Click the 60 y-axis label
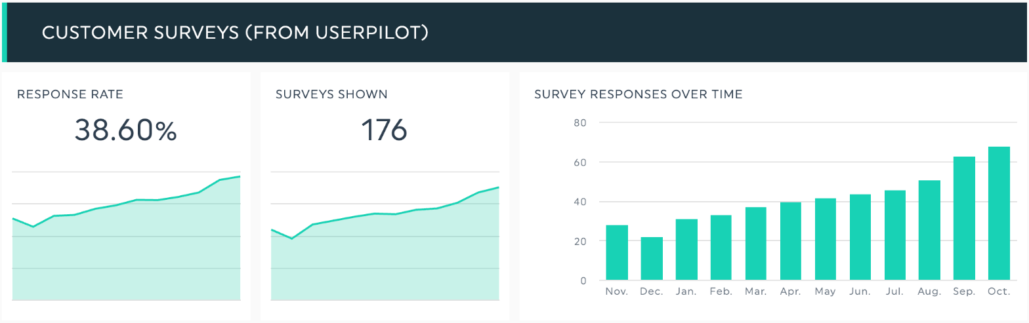Screen dimensions: 1029x323 (580, 162)
